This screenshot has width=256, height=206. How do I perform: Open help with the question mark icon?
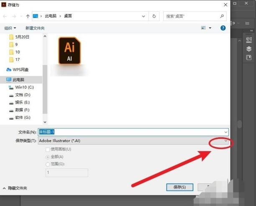pyautogui.click(x=223, y=28)
